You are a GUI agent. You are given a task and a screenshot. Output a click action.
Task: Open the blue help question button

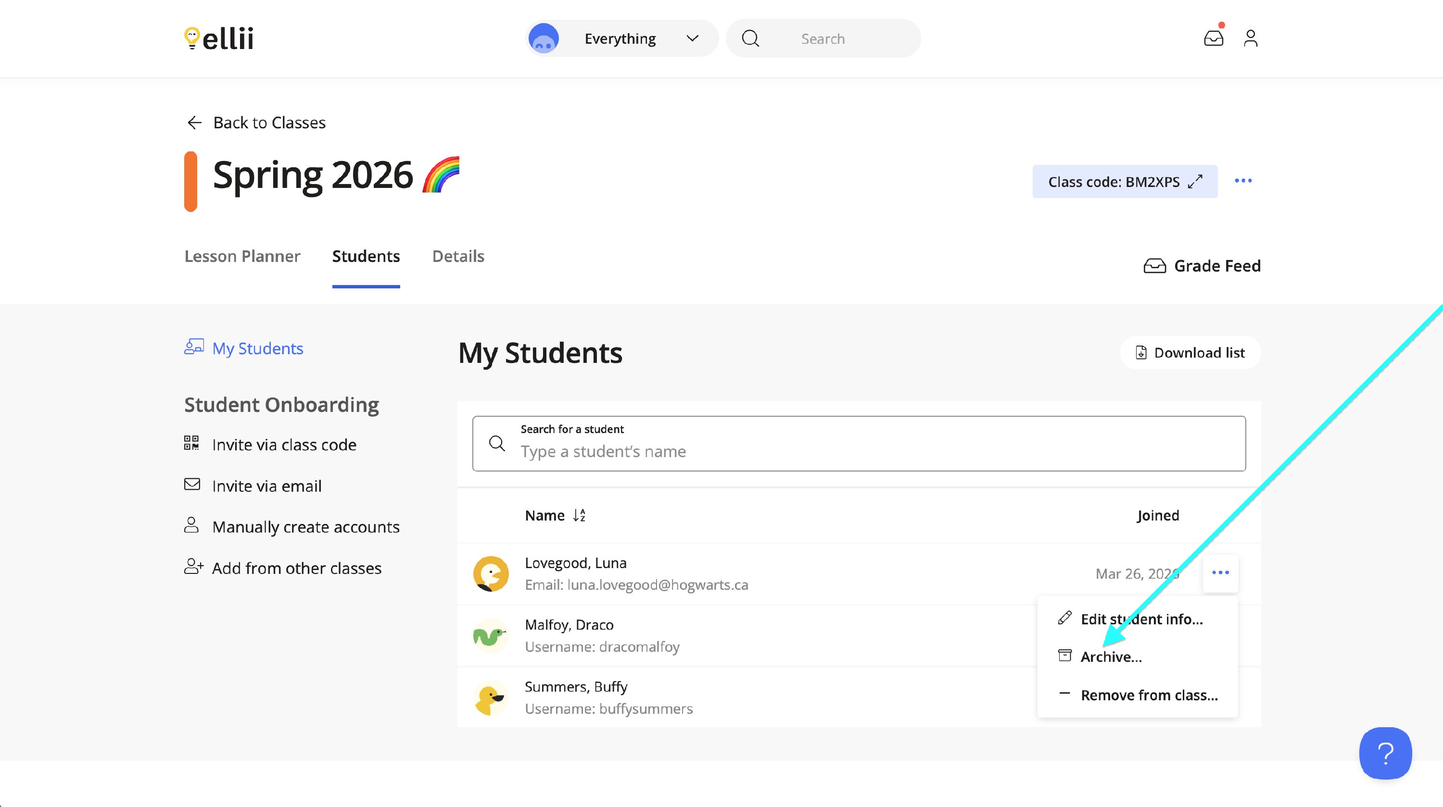(1385, 753)
